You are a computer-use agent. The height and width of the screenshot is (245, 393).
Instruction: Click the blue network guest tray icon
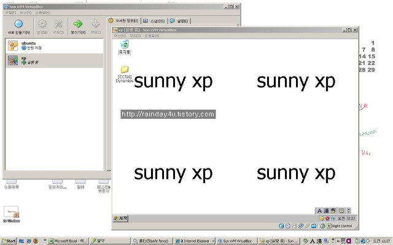(333, 219)
